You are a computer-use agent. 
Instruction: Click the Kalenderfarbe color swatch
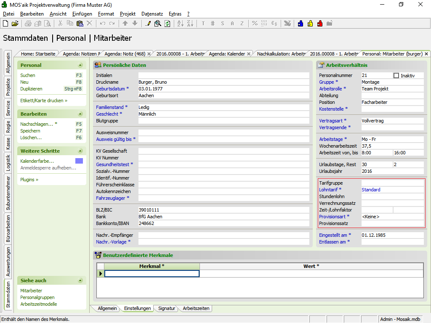[79, 161]
